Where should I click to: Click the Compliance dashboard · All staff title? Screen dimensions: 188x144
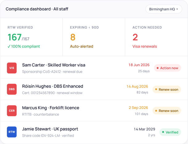tap(37, 9)
